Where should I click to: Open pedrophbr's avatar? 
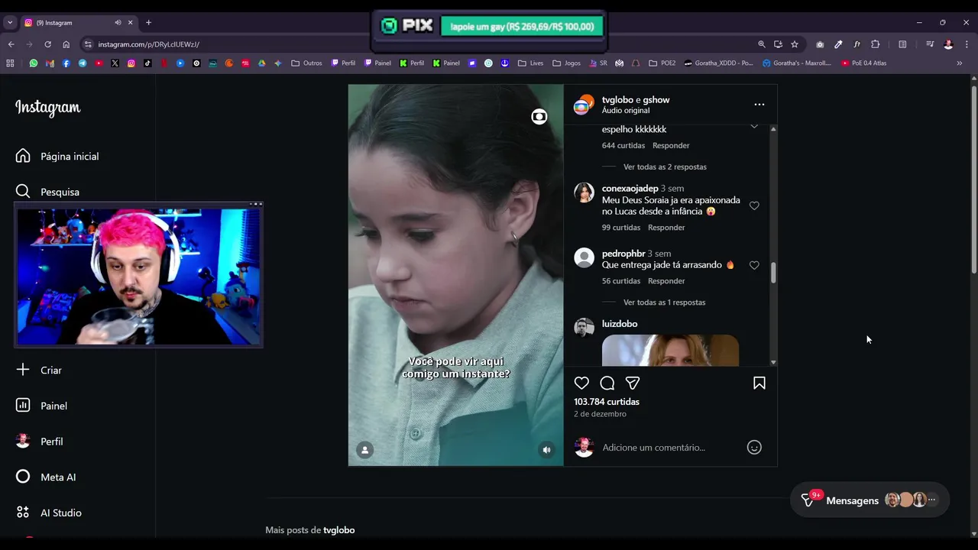(x=585, y=257)
